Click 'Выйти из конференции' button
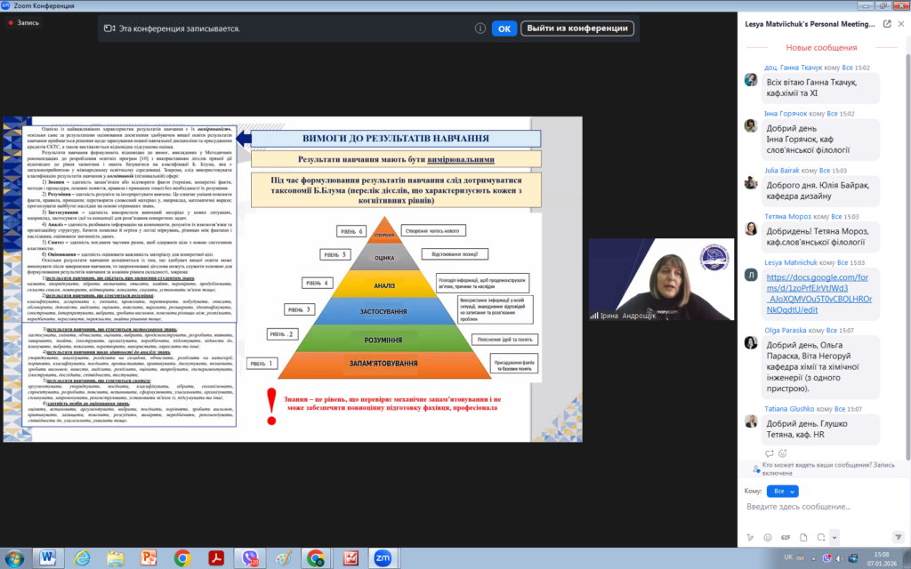The height and width of the screenshot is (569, 911). click(x=576, y=28)
